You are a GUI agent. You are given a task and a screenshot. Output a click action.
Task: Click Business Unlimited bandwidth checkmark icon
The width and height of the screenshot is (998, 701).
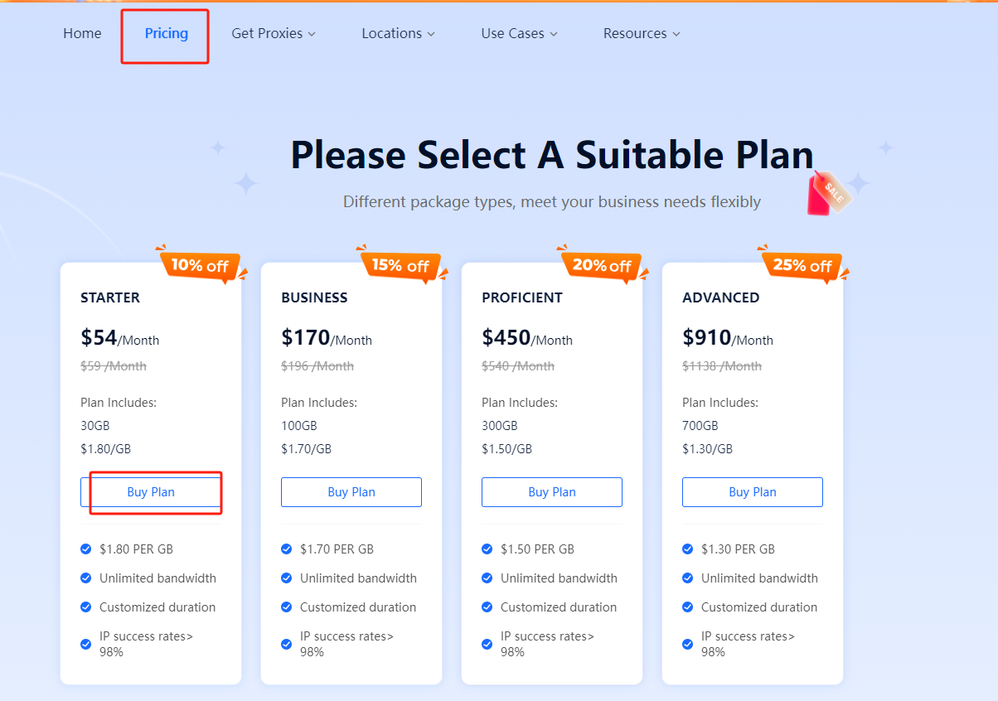[x=287, y=578]
